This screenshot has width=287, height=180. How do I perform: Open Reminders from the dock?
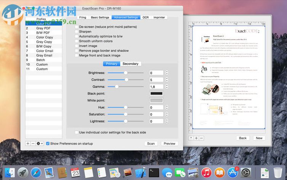[102, 172]
